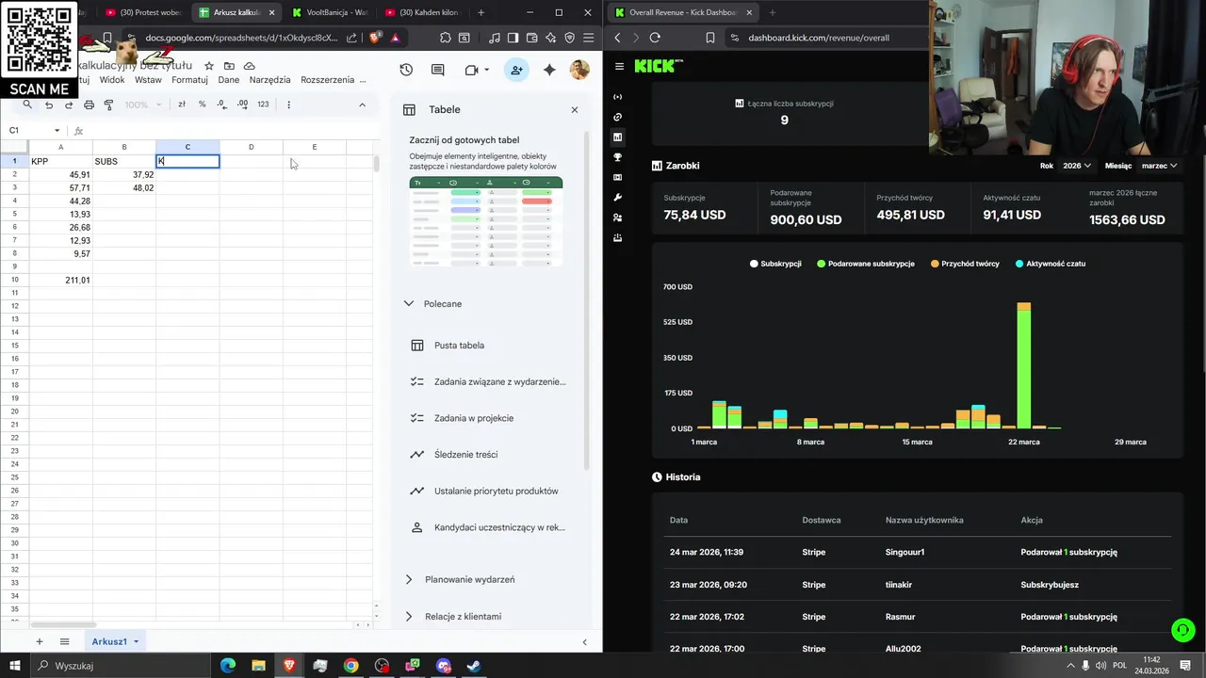This screenshot has height=678, width=1206.
Task: Apply the zł currency format
Action: (182, 105)
